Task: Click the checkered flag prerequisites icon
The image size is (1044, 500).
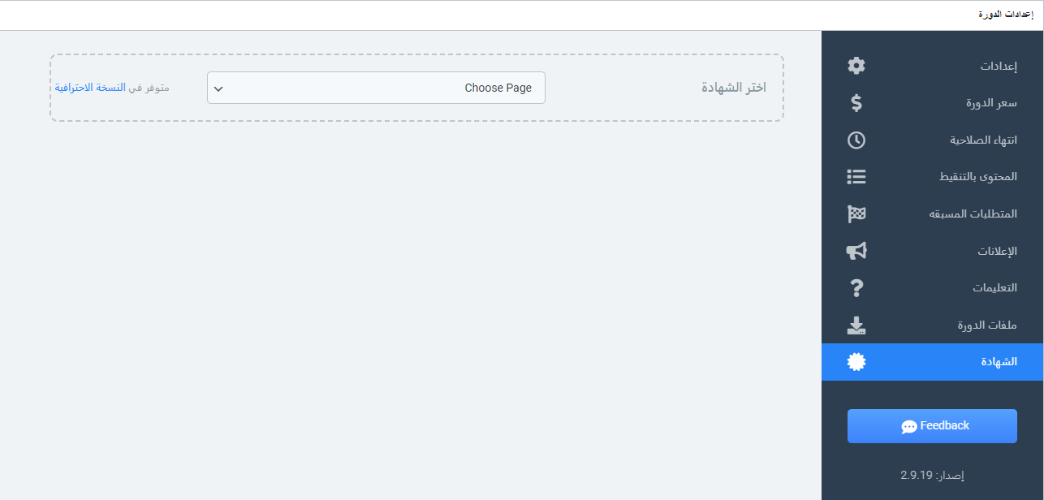Action: click(x=856, y=214)
